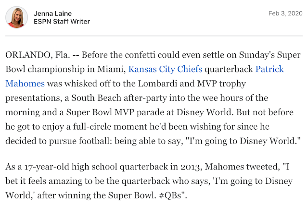Viewport: 308px width, 207px height.
Task: Open the Jenna Laine author name
Action: [x=52, y=13]
